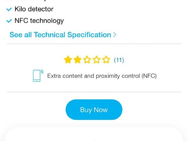The height and width of the screenshot is (141, 188).
Task: Rate three stars using third star
Action: click(x=87, y=60)
